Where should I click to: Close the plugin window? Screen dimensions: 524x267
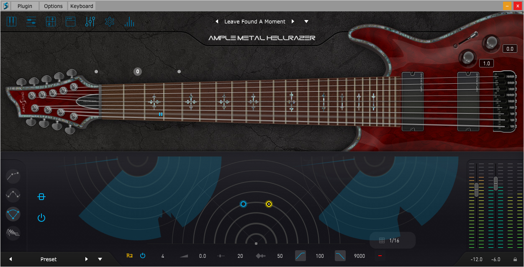517,6
